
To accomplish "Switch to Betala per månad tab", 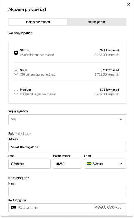I will [x=38, y=22].
